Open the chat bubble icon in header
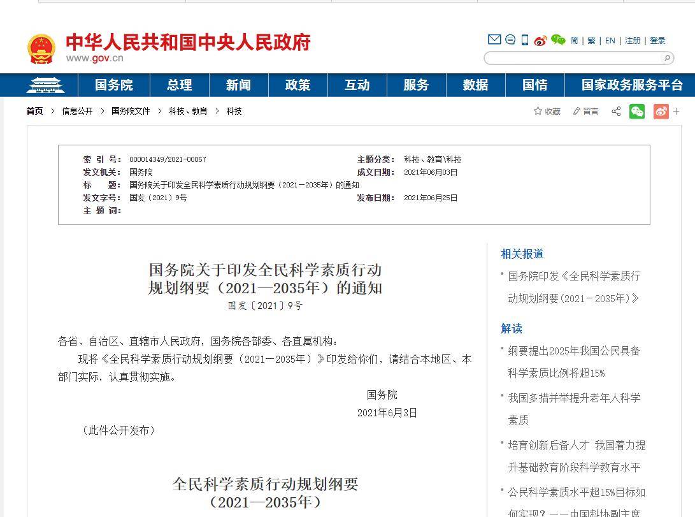Image resolution: width=695 pixels, height=517 pixels. (x=510, y=40)
